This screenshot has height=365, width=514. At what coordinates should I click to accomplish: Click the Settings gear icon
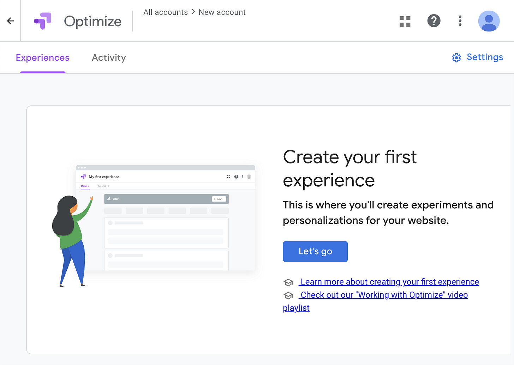tap(456, 58)
